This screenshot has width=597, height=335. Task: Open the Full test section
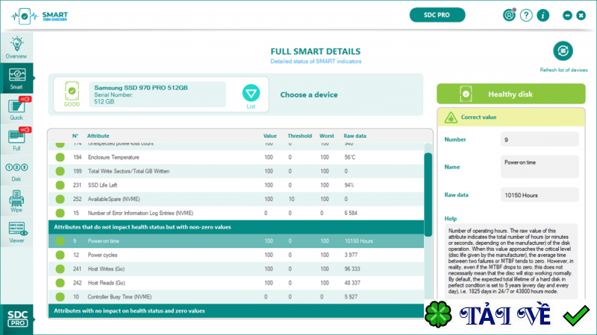coord(16,140)
